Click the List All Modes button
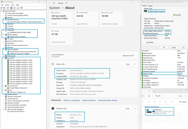 tap(150, 42)
